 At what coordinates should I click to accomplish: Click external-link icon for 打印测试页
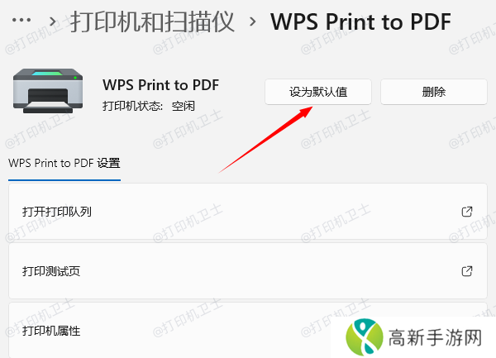467,271
